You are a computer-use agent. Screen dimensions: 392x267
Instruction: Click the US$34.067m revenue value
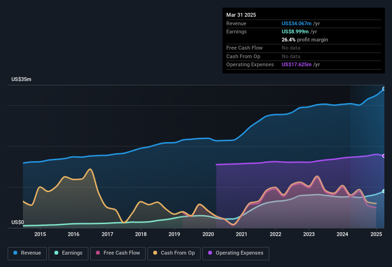pyautogui.click(x=297, y=23)
